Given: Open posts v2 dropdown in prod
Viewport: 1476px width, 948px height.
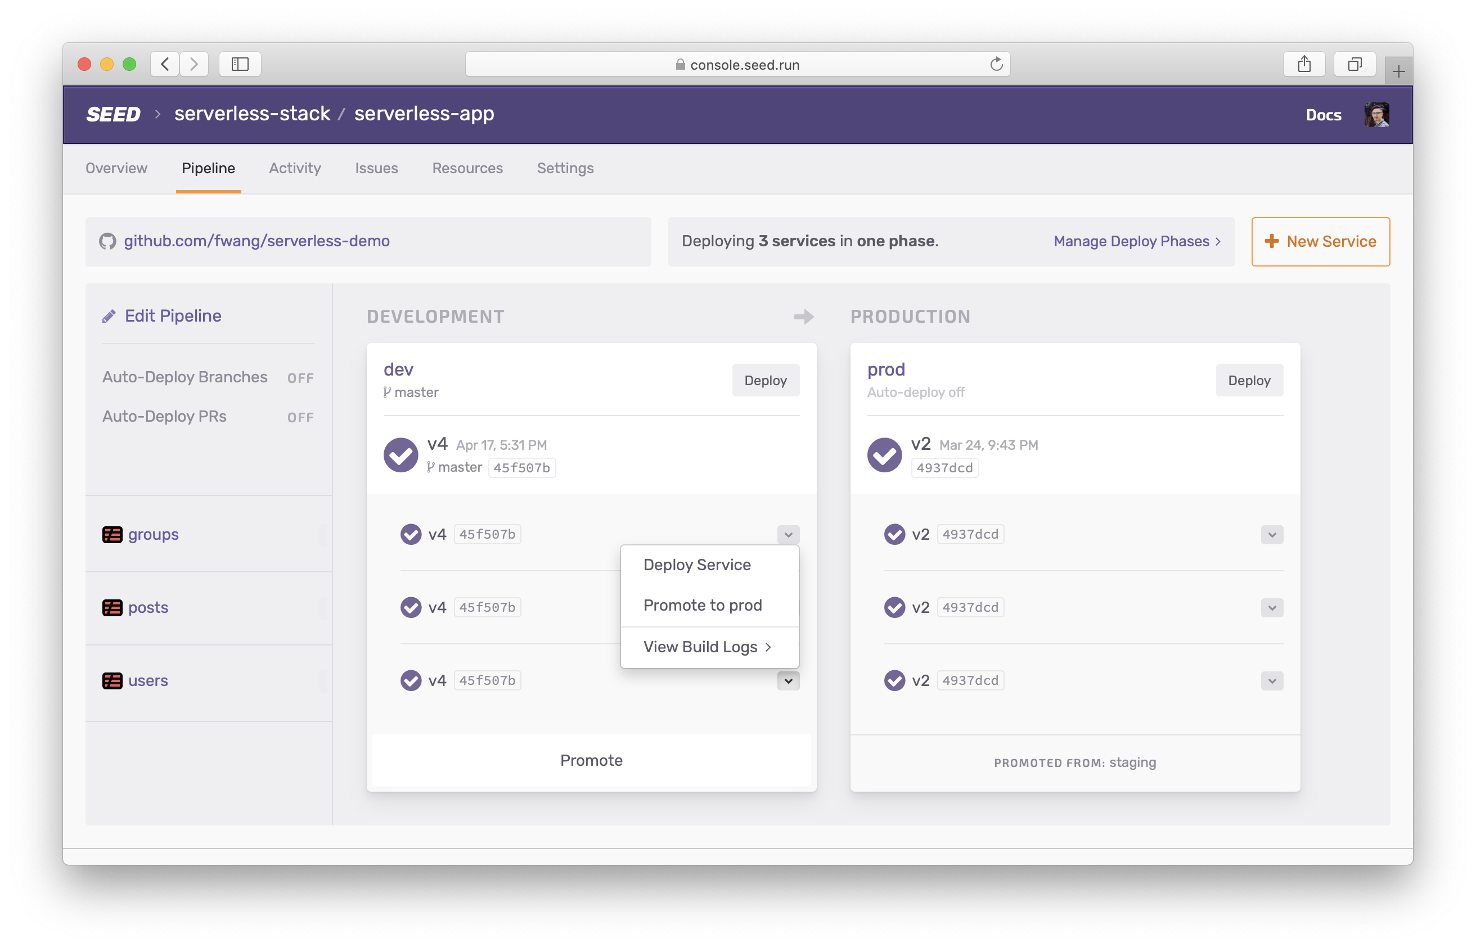Looking at the screenshot, I should (x=1272, y=608).
